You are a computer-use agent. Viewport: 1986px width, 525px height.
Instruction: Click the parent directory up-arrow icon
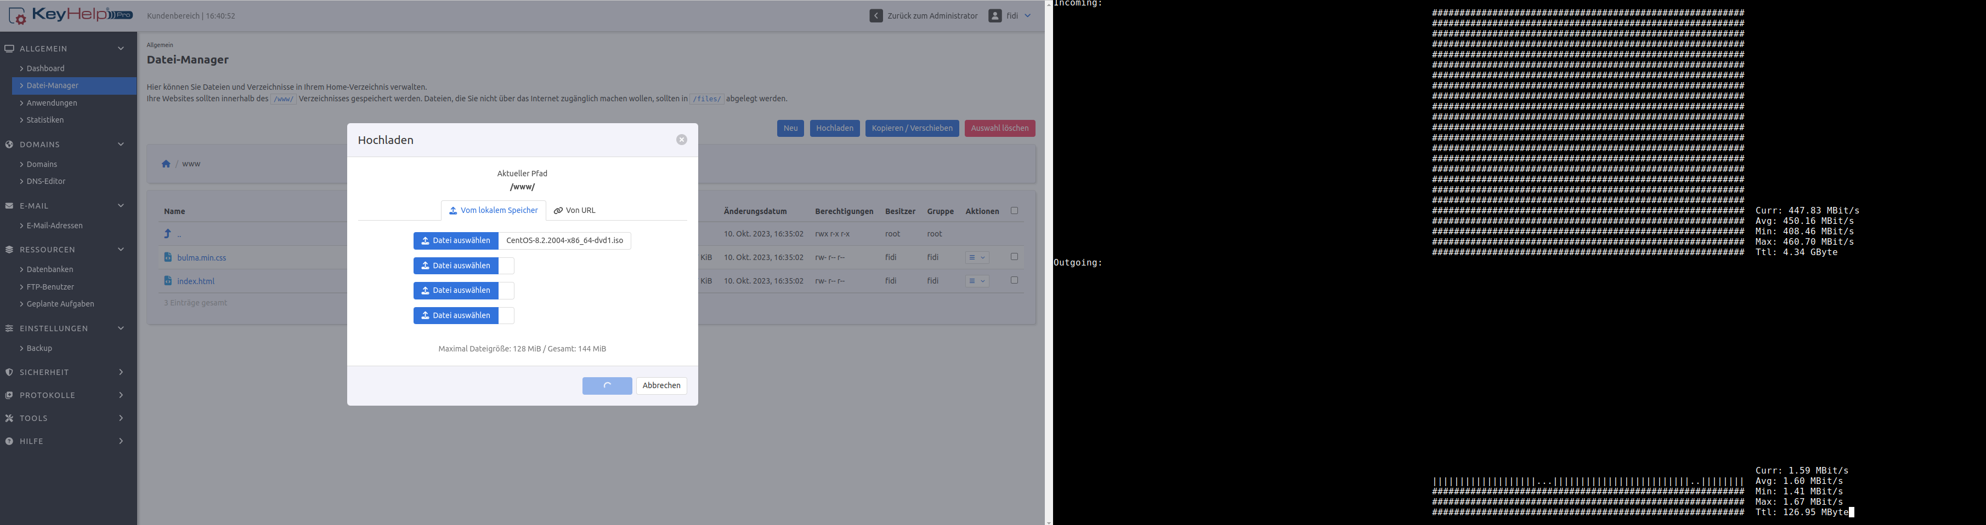click(x=167, y=234)
